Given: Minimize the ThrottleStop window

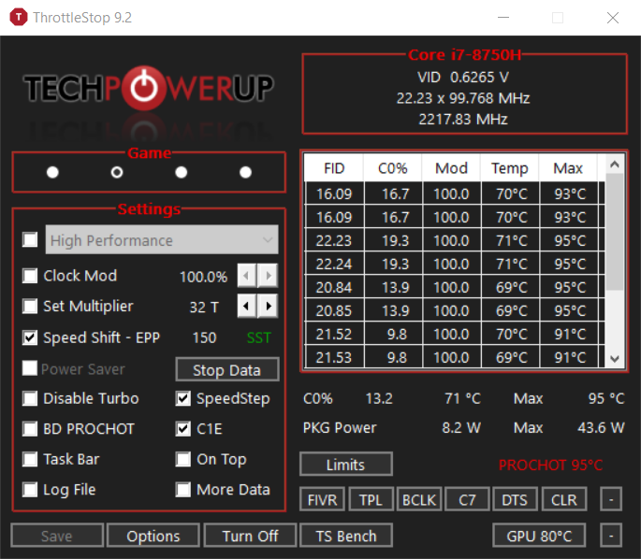Looking at the screenshot, I should [x=503, y=18].
